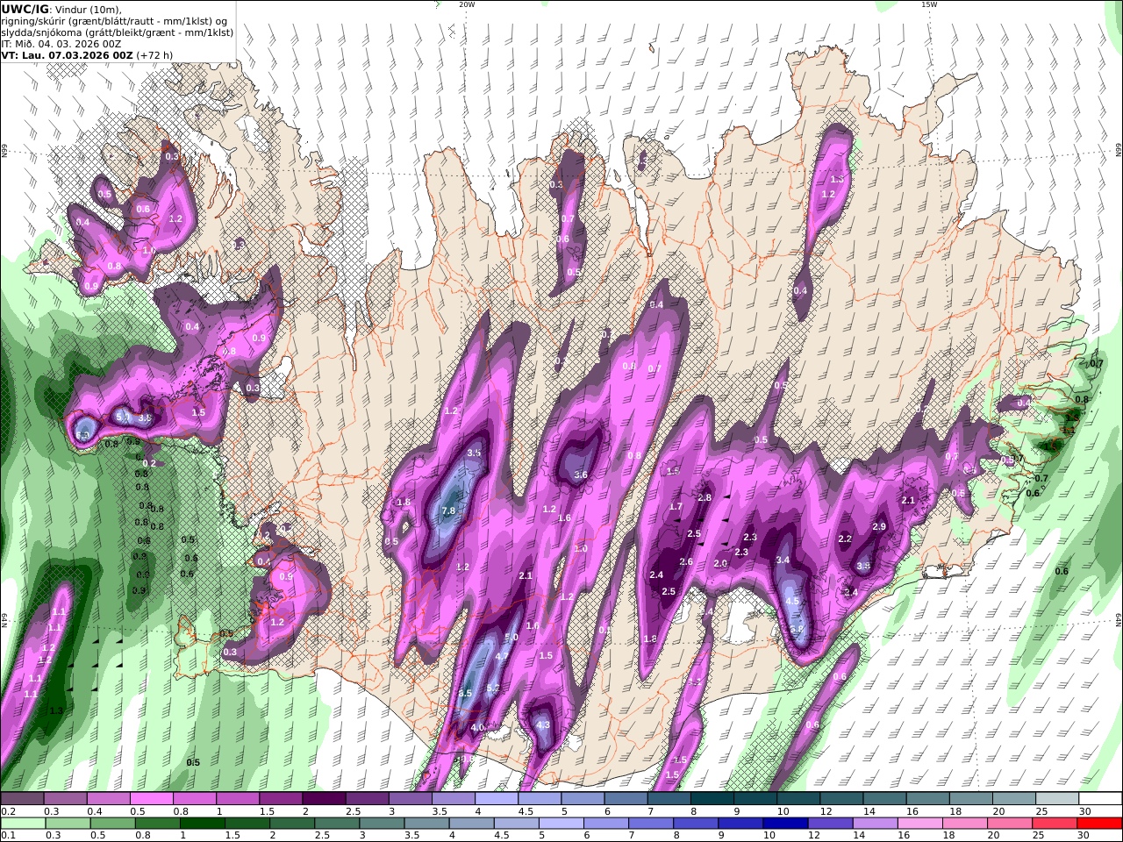
Task: Click the '2.9' precipitation value on the map
Action: point(879,526)
